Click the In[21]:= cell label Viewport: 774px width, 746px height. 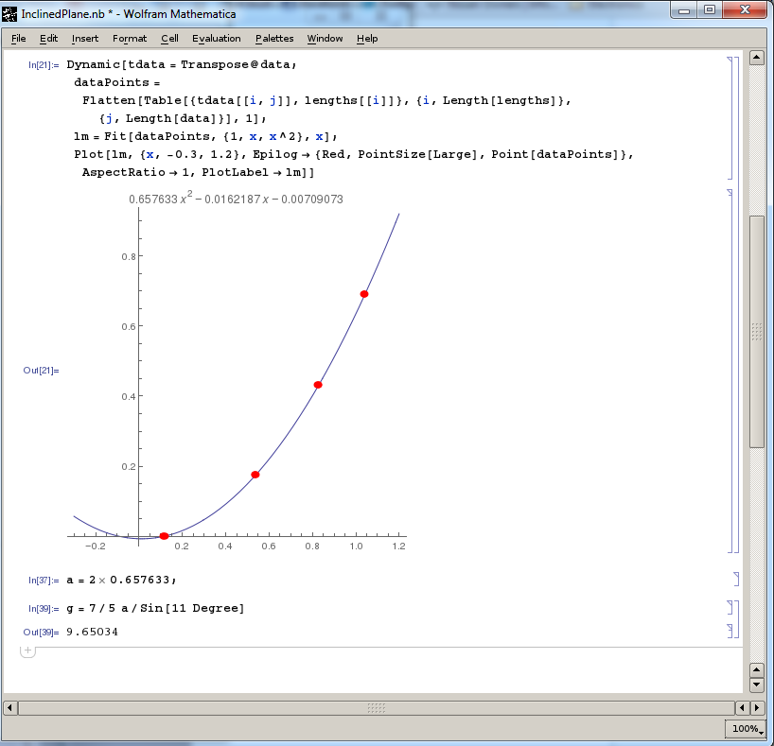(44, 65)
